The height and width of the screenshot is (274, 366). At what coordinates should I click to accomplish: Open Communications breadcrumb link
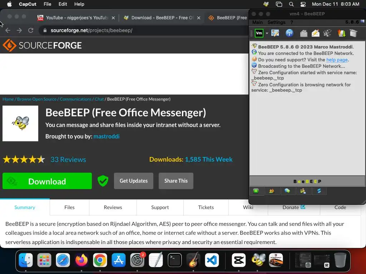click(x=75, y=99)
